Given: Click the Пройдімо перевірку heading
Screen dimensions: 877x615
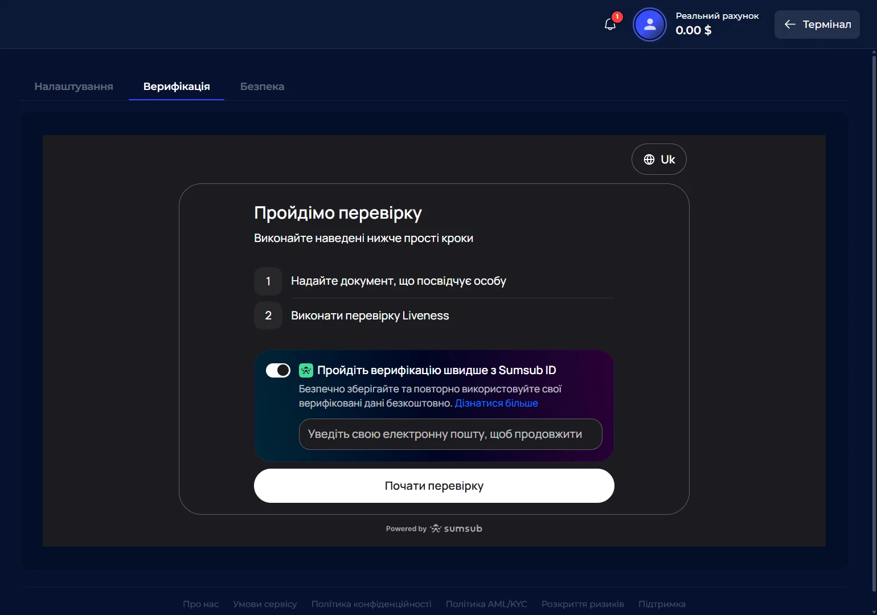Looking at the screenshot, I should click(338, 213).
